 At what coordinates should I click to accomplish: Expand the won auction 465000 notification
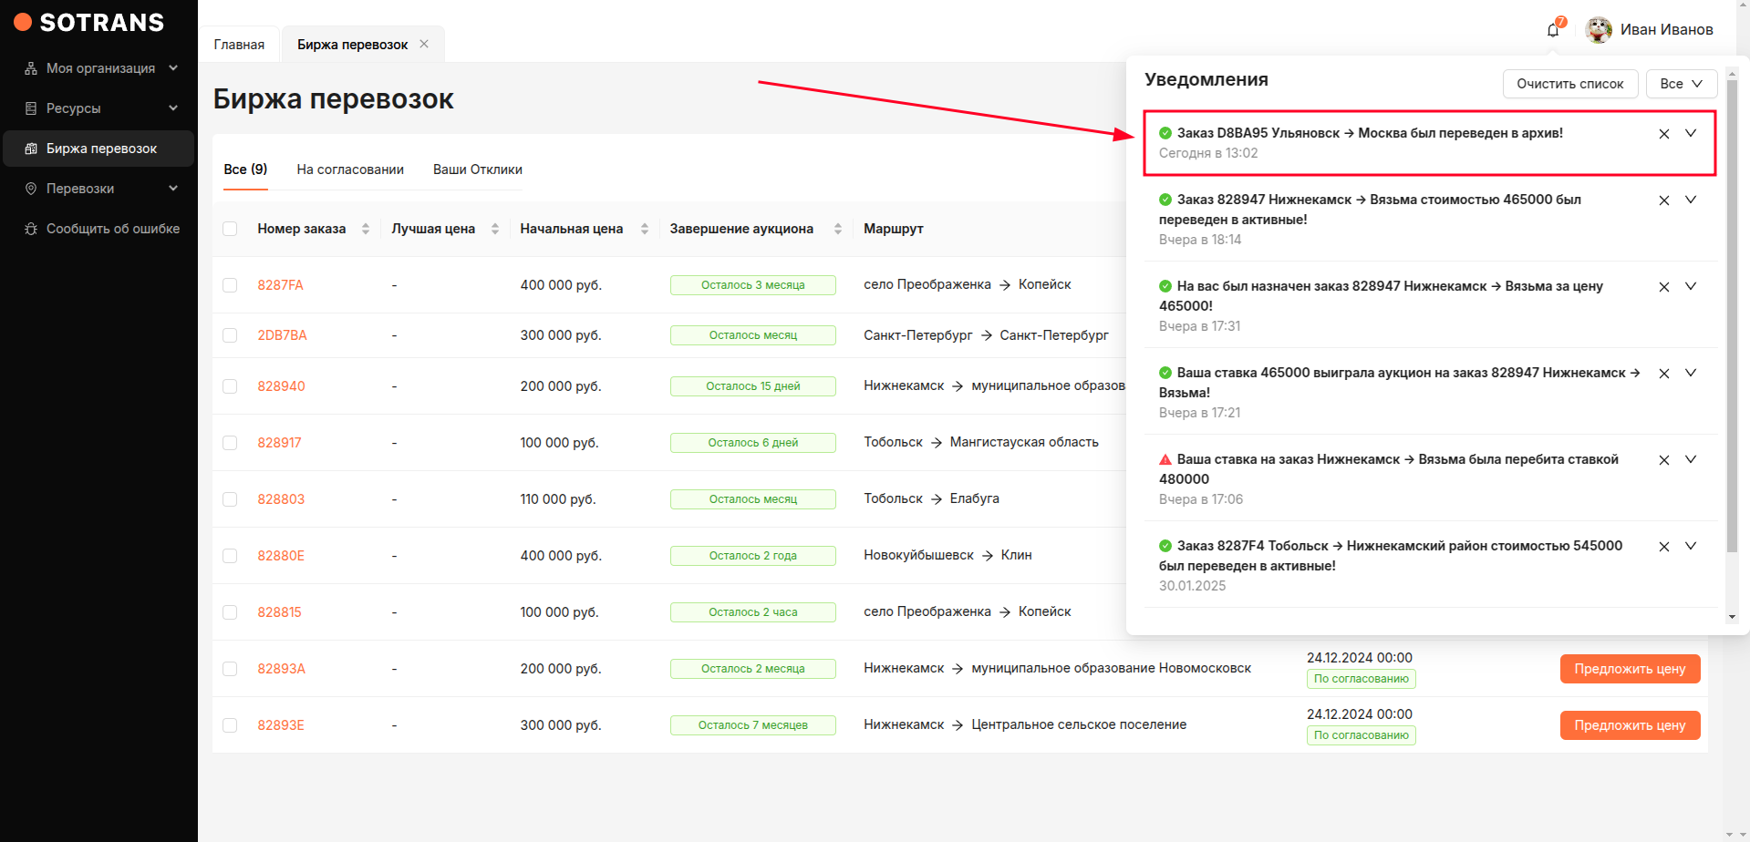pos(1690,373)
